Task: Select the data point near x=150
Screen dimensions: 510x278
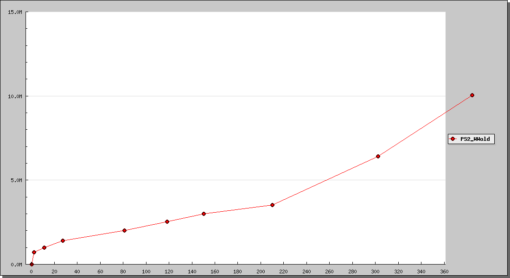Action: (x=204, y=214)
